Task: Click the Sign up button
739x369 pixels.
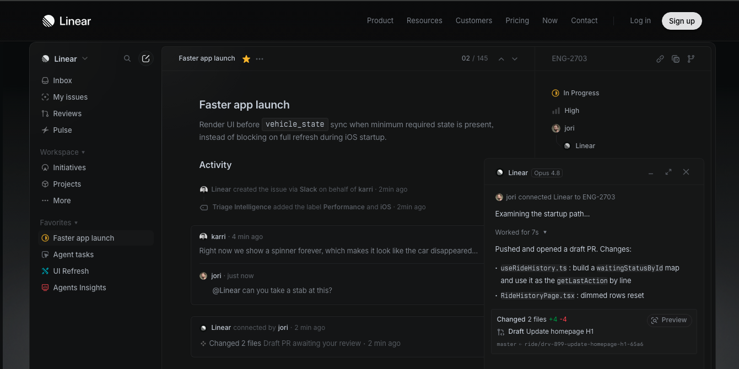Action: click(x=682, y=21)
